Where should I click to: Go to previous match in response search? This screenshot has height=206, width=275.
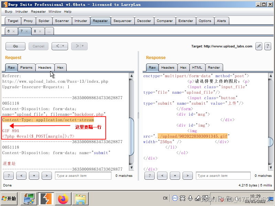coord(162,175)
